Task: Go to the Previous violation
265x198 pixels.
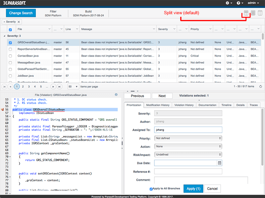Action: point(137,96)
